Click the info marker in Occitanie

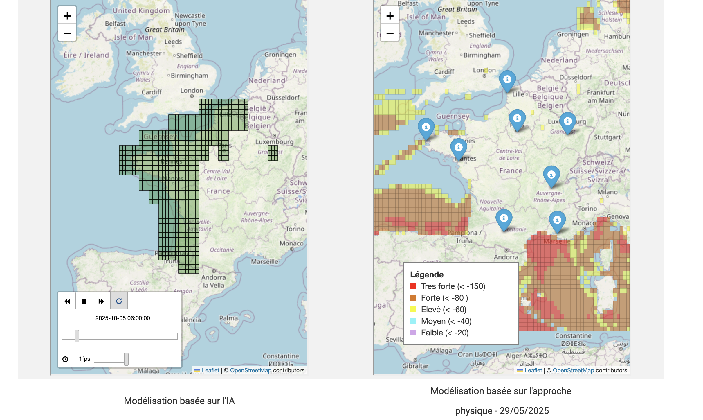[x=504, y=218]
